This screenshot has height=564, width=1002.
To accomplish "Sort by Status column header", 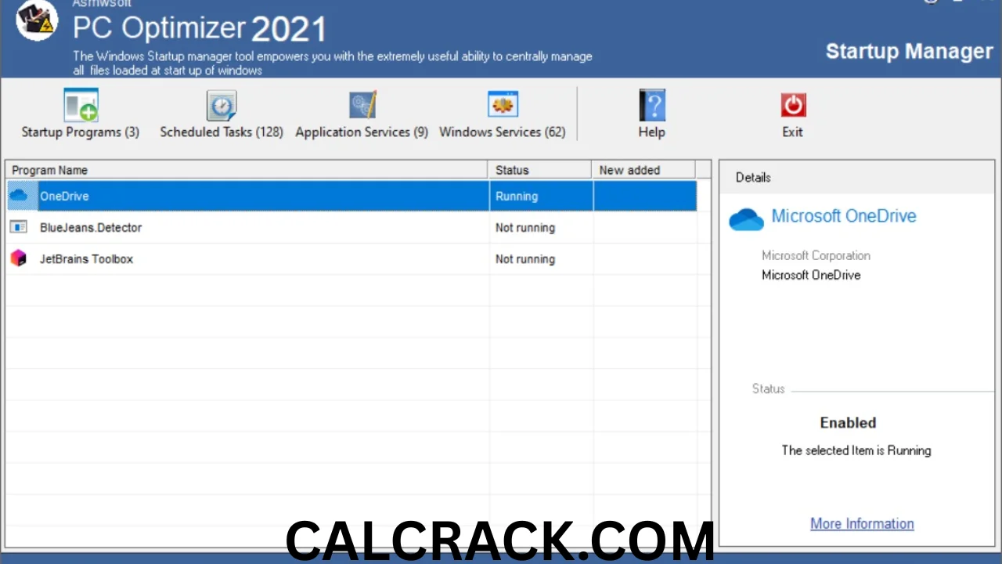I will pyautogui.click(x=540, y=170).
